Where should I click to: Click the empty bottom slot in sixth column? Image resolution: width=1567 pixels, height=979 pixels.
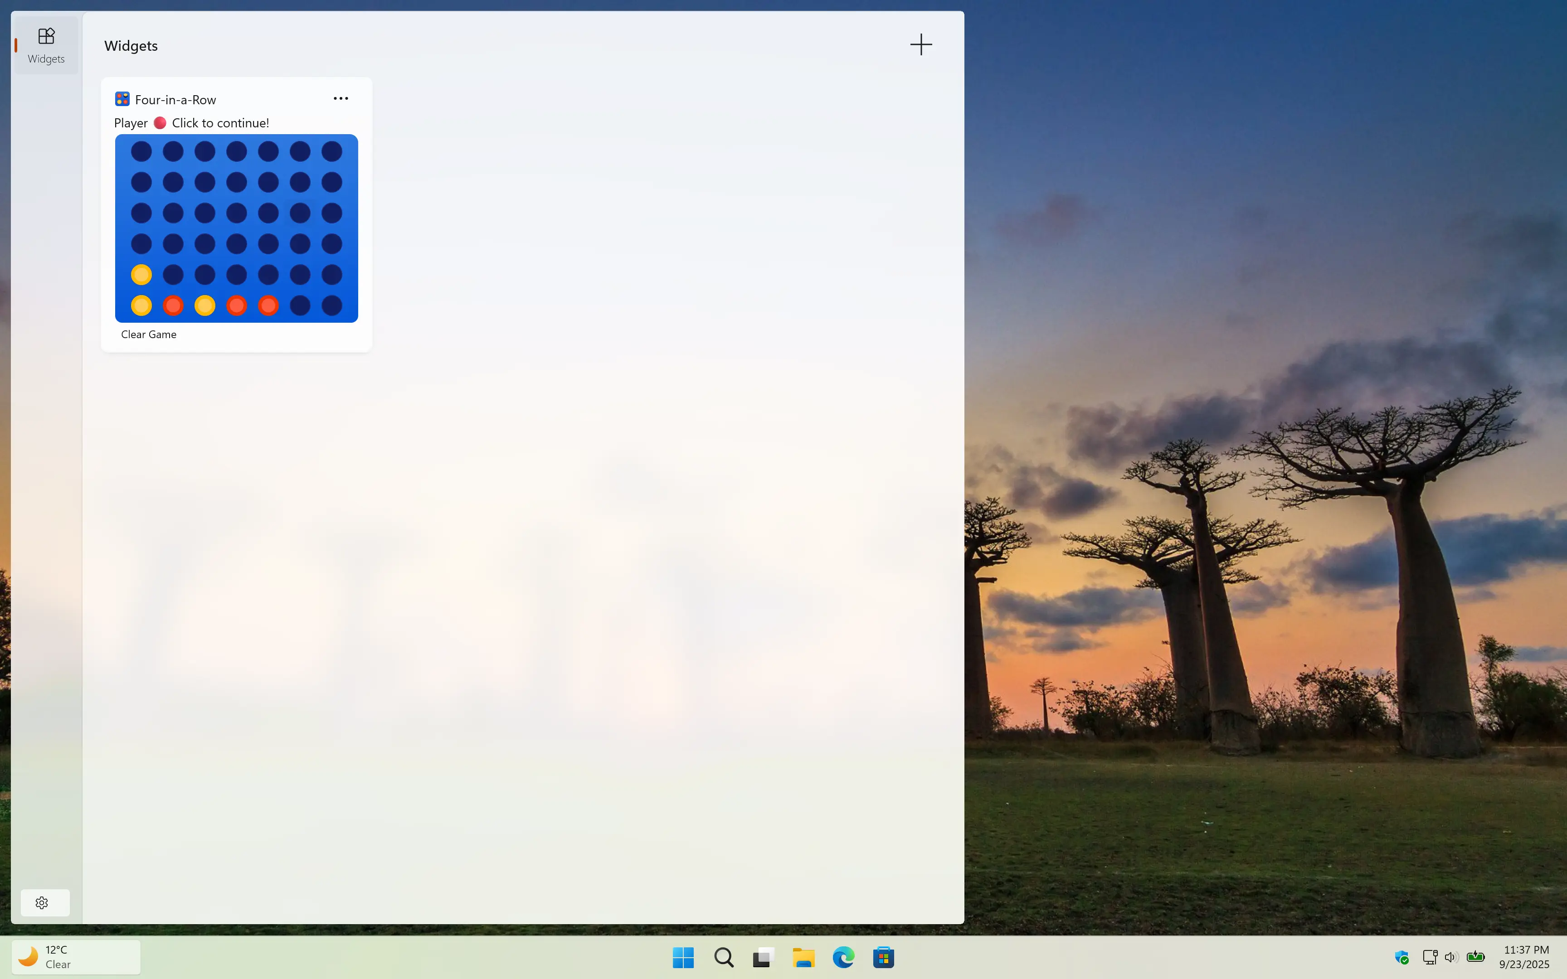coord(300,305)
